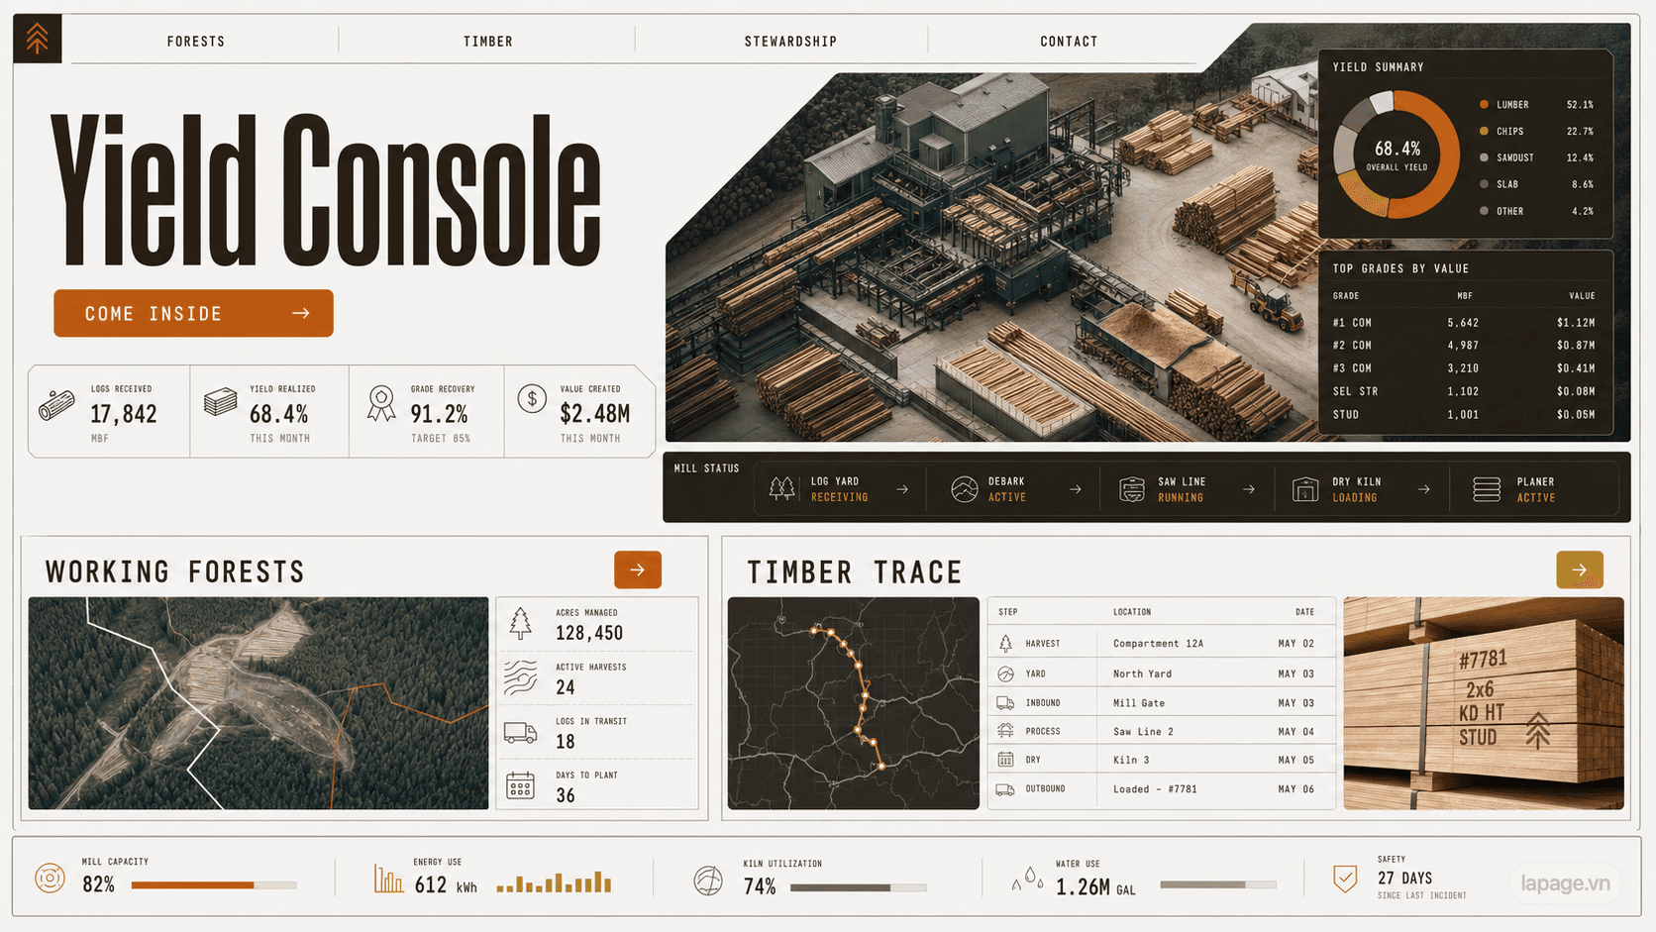Image resolution: width=1656 pixels, height=932 pixels.
Task: Click the Log Yard trees icon
Action: tap(782, 488)
